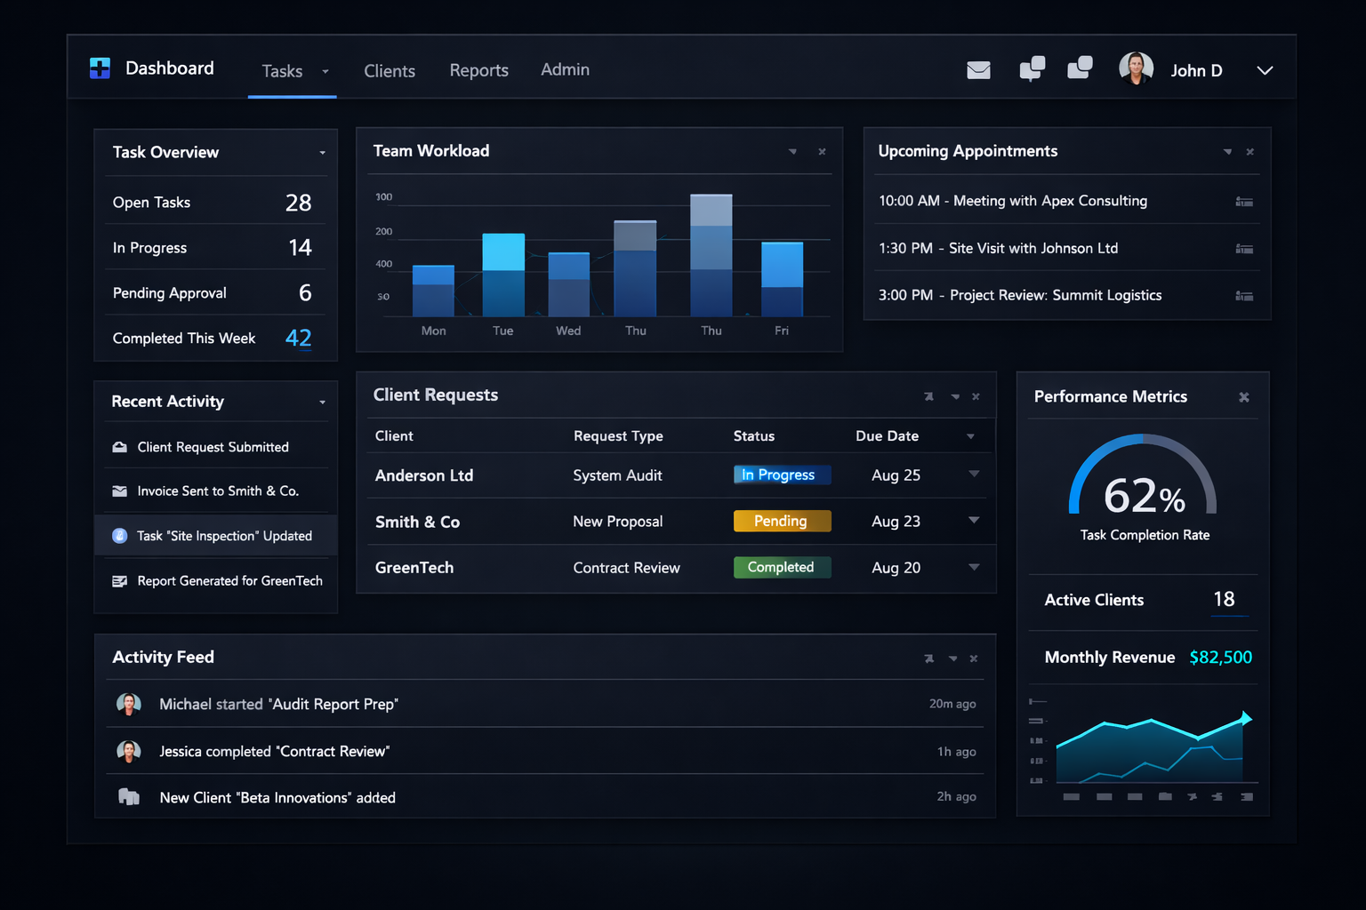This screenshot has height=910, width=1366.
Task: Open the mail inbox icon in the header
Action: pyautogui.click(x=978, y=69)
